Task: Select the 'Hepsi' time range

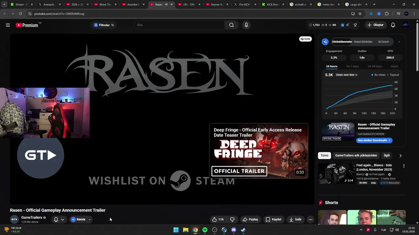Action: point(394,66)
